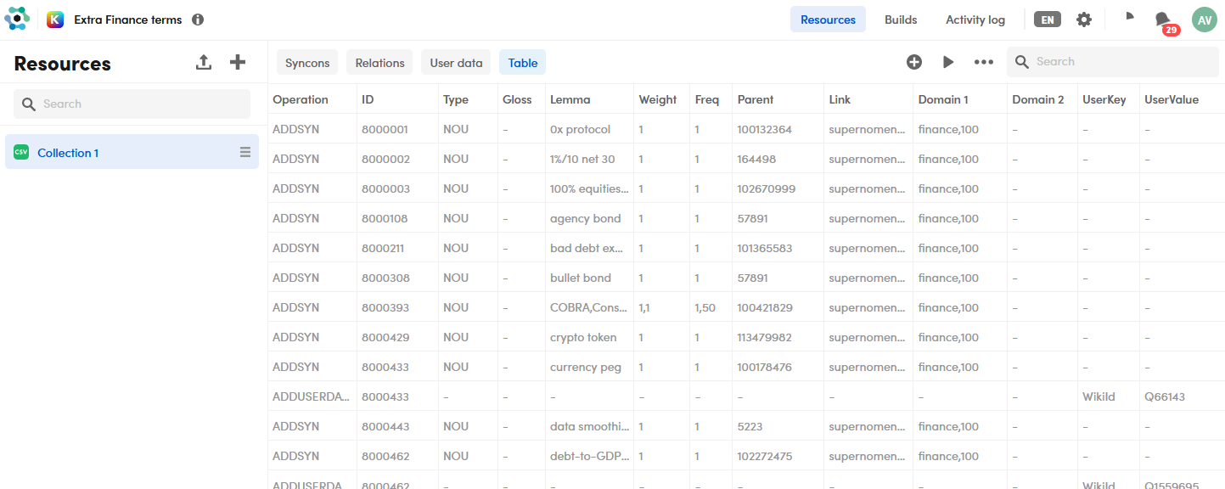Switch to the Syncons view
This screenshot has height=489, width=1225.
click(307, 63)
